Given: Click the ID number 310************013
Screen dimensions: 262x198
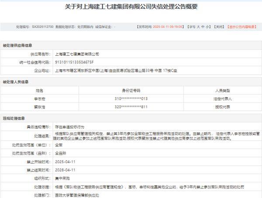Looking at the screenshot, I should (131, 99).
